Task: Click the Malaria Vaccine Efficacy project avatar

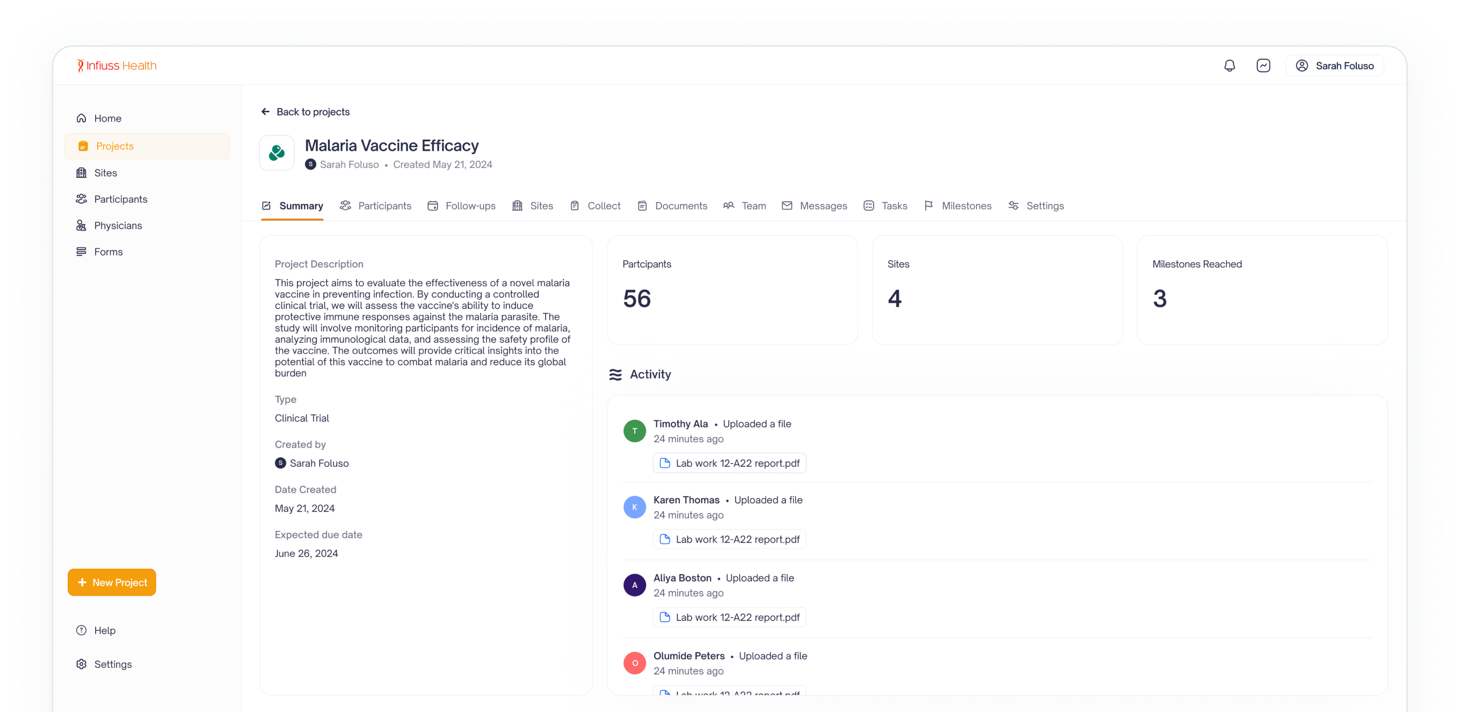Action: pyautogui.click(x=277, y=152)
